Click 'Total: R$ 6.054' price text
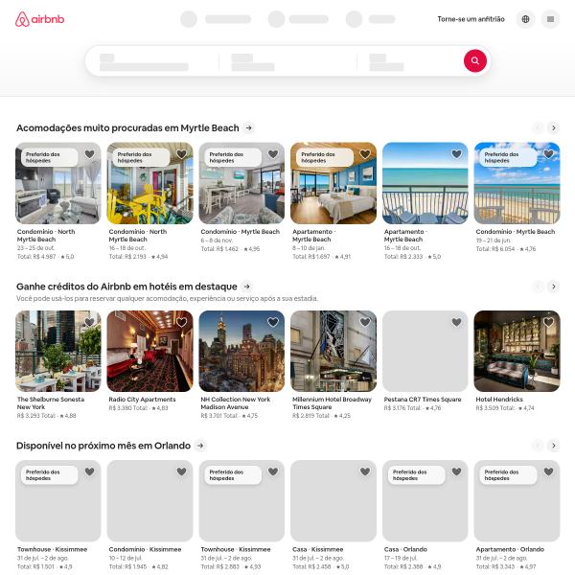This screenshot has height=575, width=575. (495, 249)
